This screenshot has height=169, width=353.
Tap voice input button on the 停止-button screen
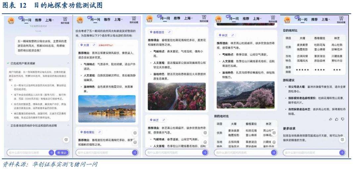click(x=51, y=152)
